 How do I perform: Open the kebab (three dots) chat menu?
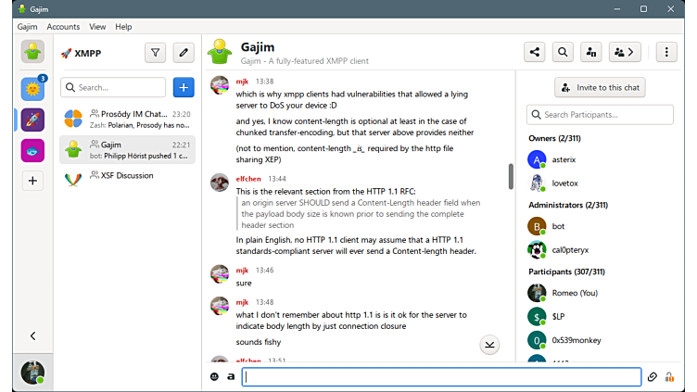tap(666, 52)
